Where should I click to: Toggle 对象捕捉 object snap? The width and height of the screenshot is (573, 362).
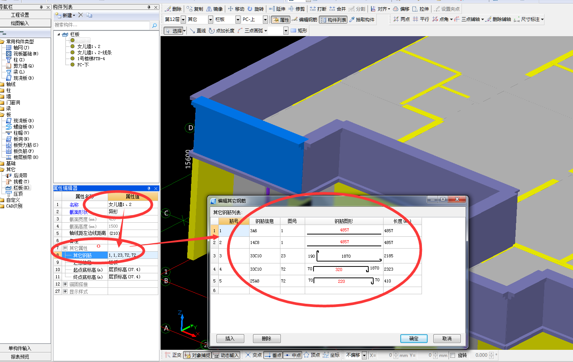click(197, 355)
